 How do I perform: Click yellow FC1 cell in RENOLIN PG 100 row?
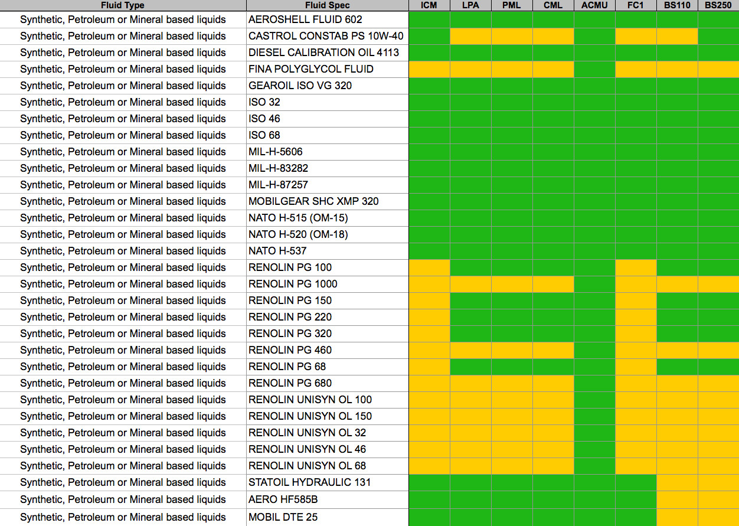pos(636,267)
